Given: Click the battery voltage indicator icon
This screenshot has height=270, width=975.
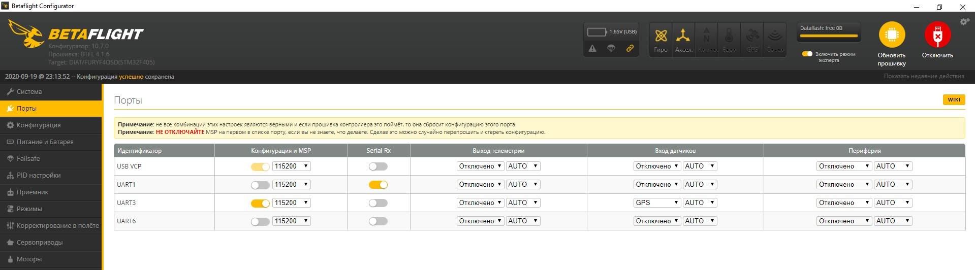Looking at the screenshot, I should (596, 32).
